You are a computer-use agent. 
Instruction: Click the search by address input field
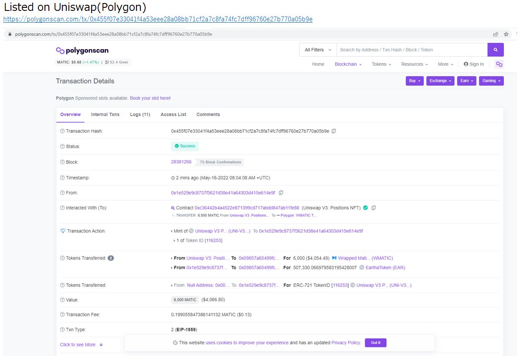[412, 50]
